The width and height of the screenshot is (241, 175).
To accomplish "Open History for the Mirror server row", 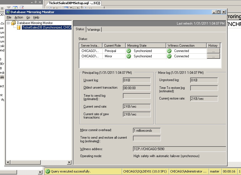I will tap(213, 56).
